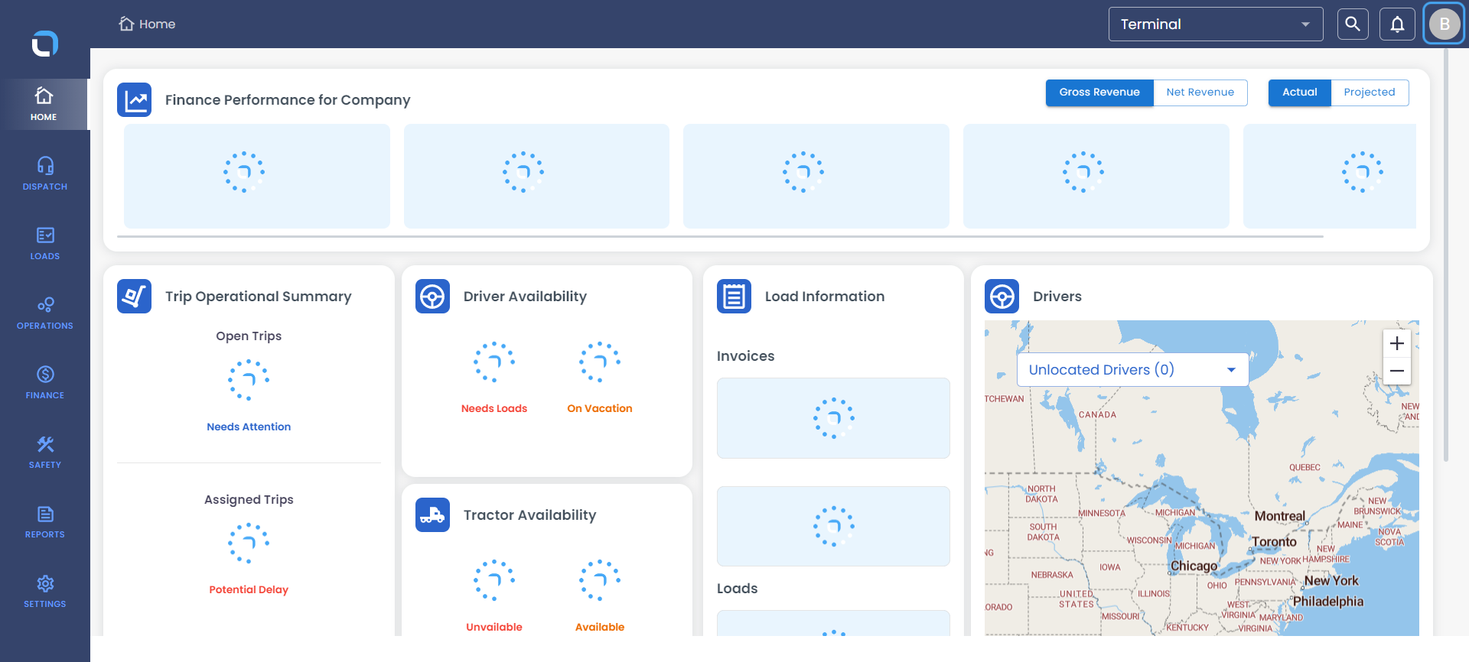Click Needs Loads under Driver Availability
The height and width of the screenshot is (662, 1469).
(x=494, y=409)
